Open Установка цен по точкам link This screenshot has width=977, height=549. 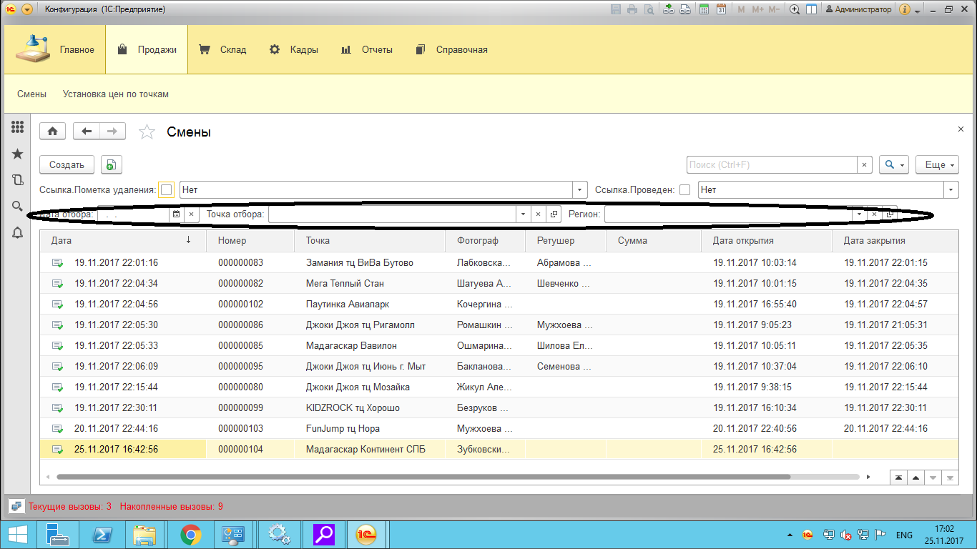(116, 94)
